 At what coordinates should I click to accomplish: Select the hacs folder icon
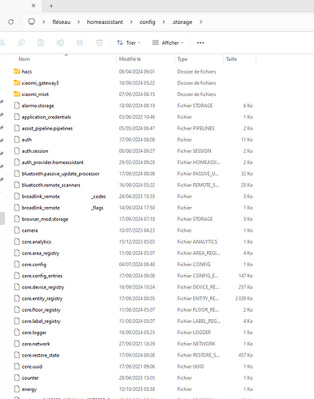(17, 71)
